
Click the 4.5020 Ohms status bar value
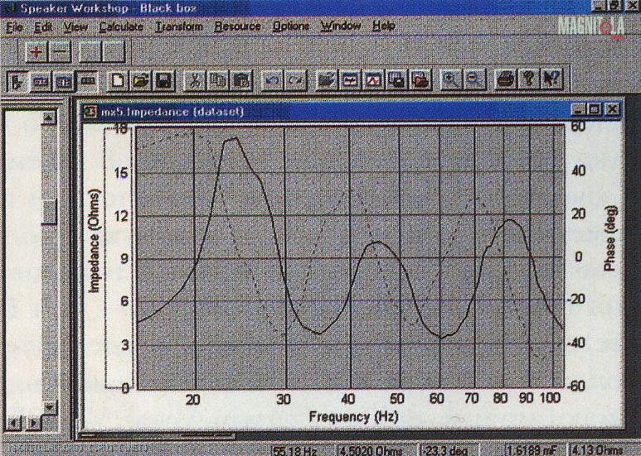click(371, 450)
